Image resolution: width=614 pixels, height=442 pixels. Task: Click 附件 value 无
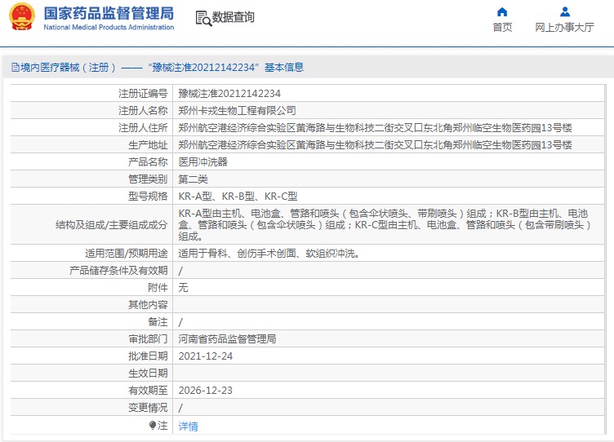point(183,288)
